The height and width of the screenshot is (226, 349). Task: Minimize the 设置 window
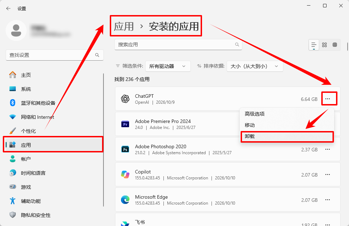tap(309, 6)
